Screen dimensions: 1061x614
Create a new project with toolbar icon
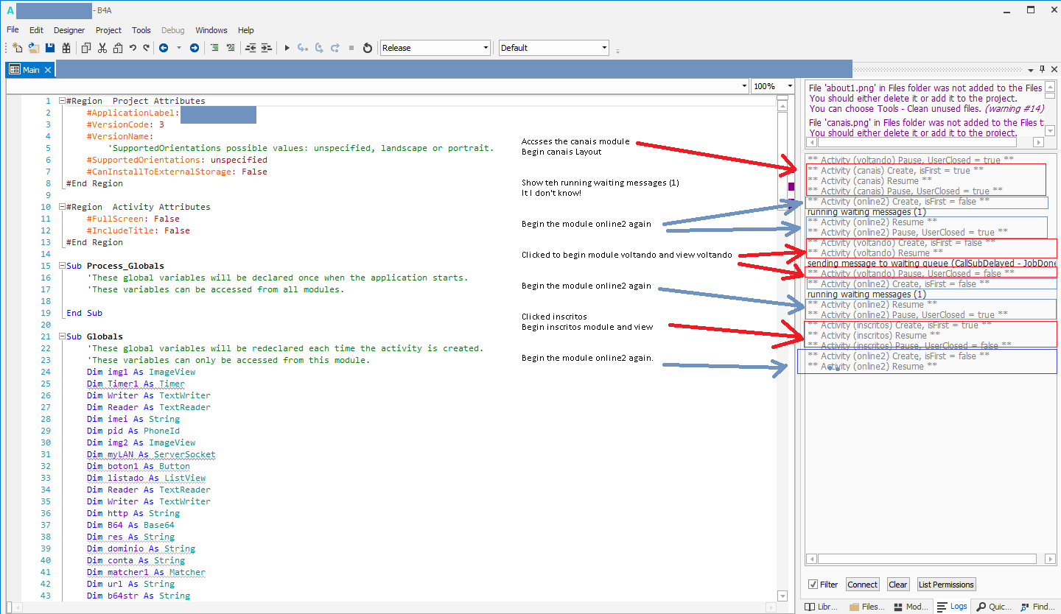(18, 48)
